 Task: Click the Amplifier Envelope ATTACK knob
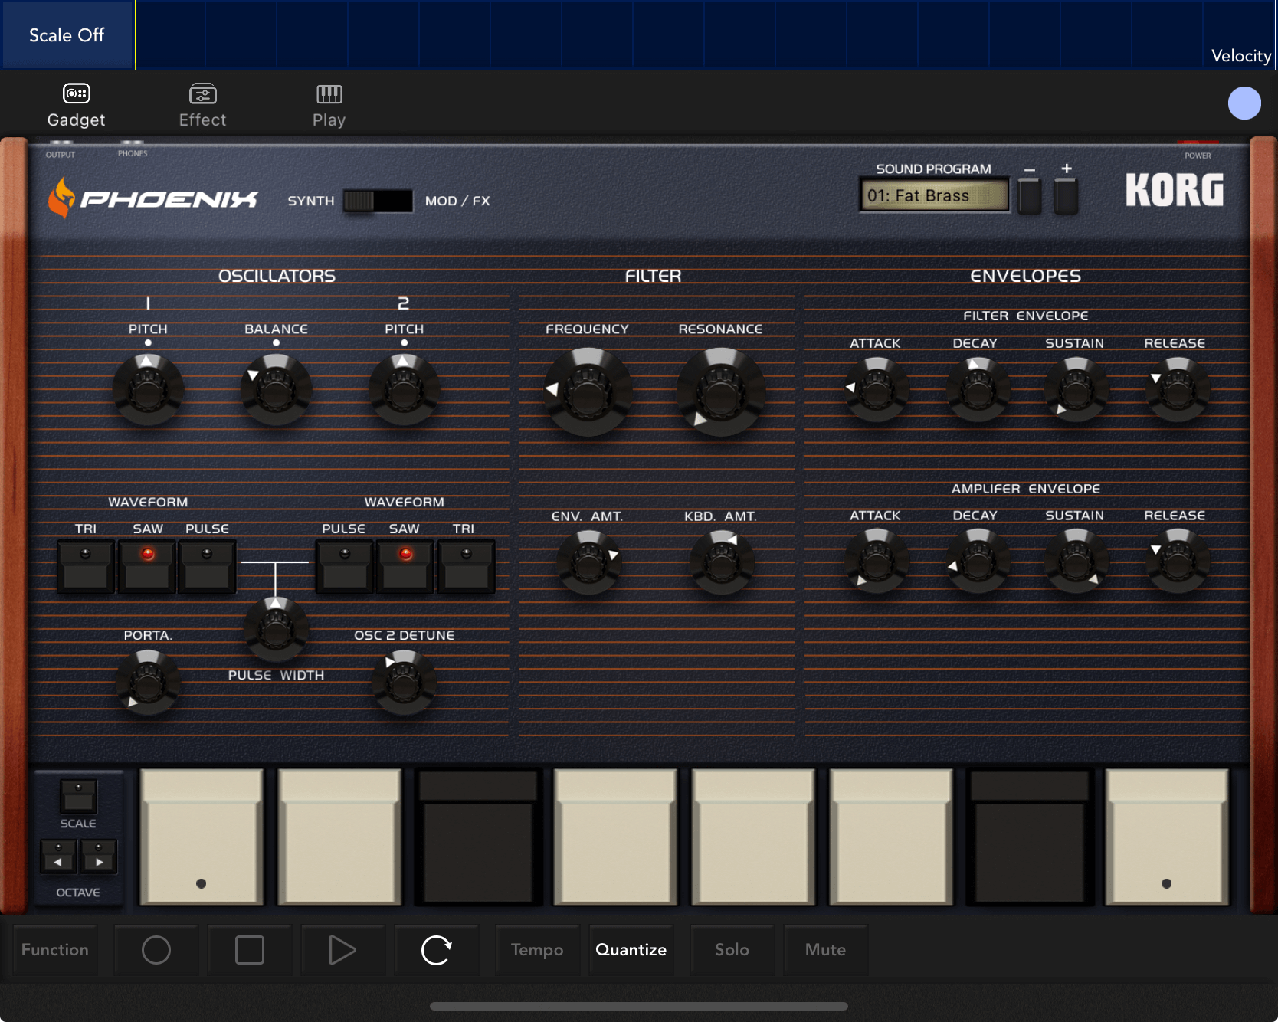pyautogui.click(x=877, y=562)
